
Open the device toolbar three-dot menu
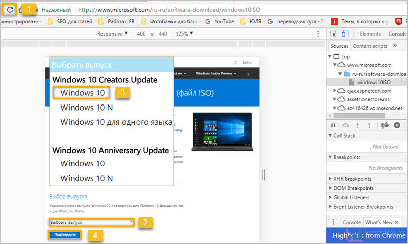click(x=318, y=34)
